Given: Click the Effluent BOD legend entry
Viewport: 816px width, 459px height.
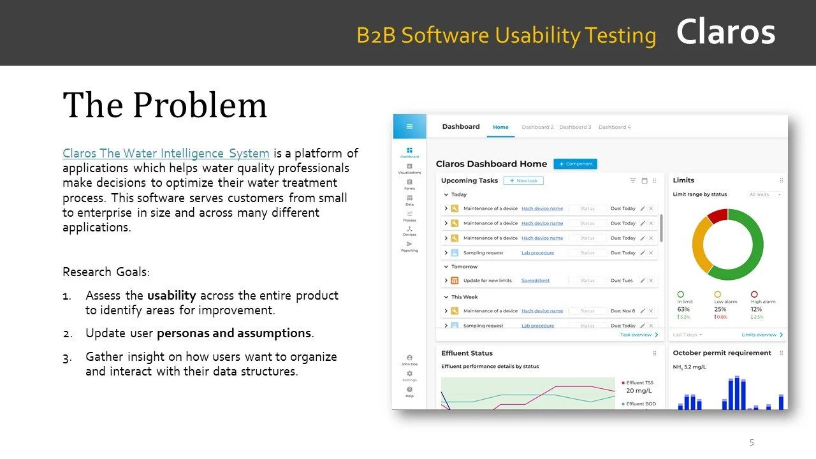Looking at the screenshot, I should coord(638,404).
